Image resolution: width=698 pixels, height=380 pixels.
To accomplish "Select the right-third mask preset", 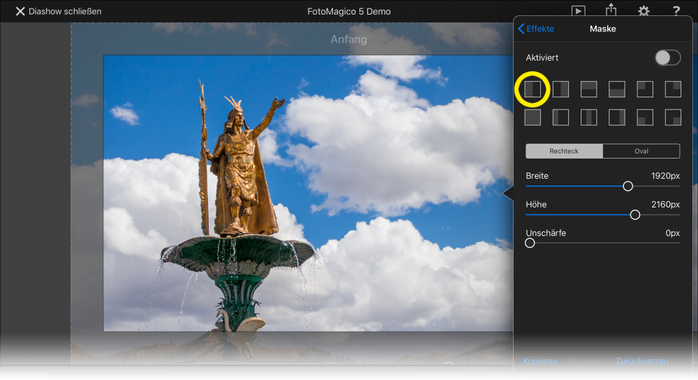I will [x=616, y=117].
